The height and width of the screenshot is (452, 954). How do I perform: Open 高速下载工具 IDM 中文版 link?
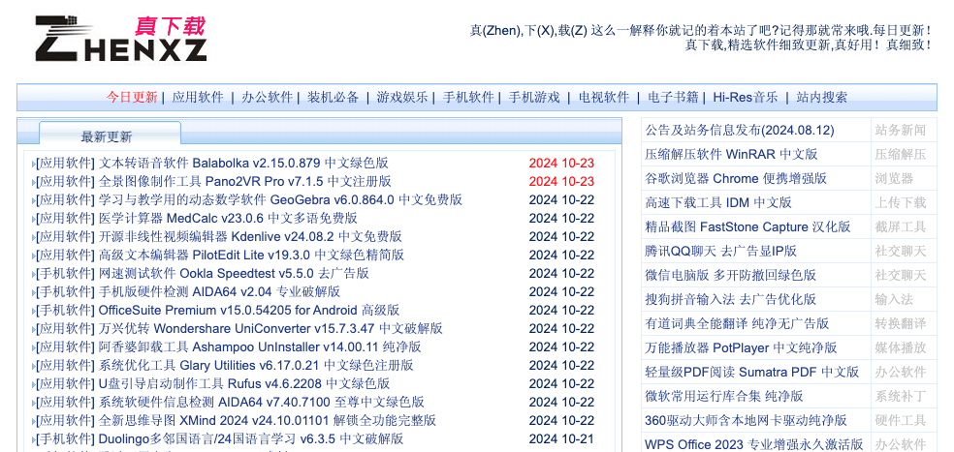(718, 202)
